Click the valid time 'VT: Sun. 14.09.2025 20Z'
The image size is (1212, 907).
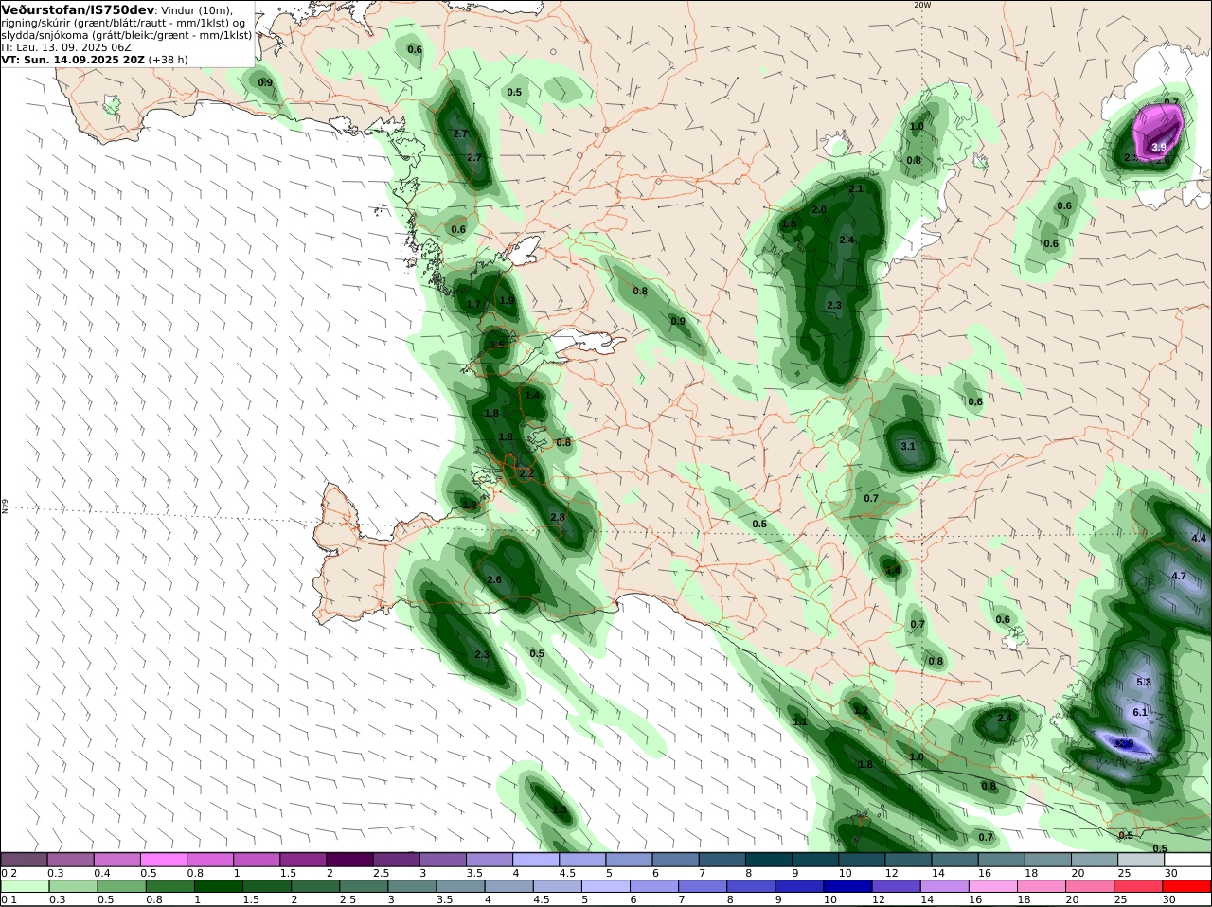[73, 60]
